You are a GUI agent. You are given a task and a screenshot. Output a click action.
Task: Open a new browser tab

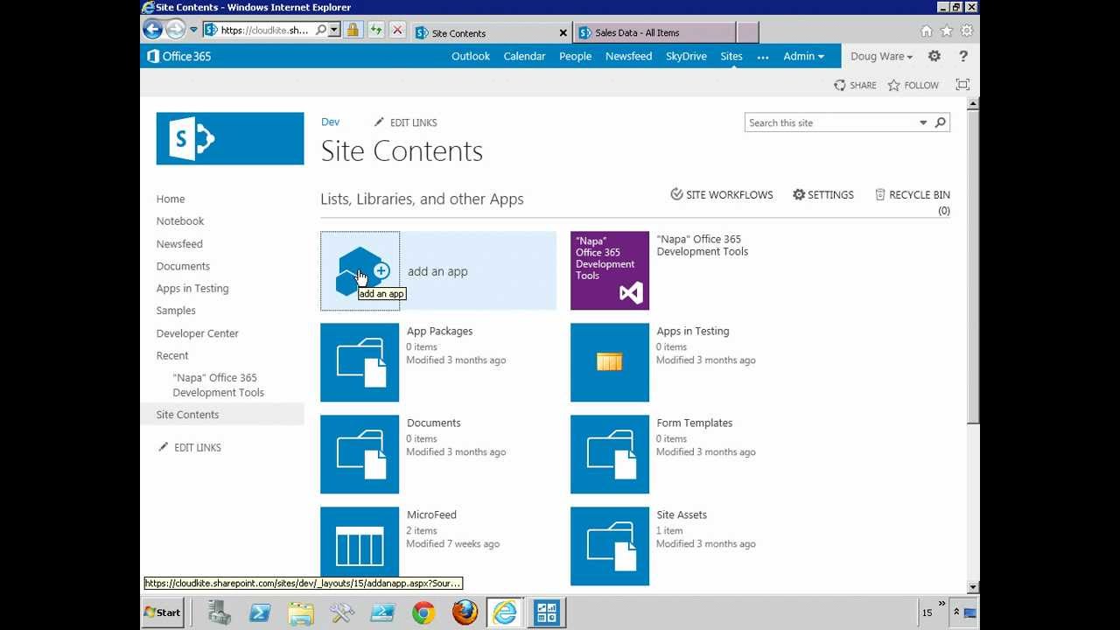point(747,32)
